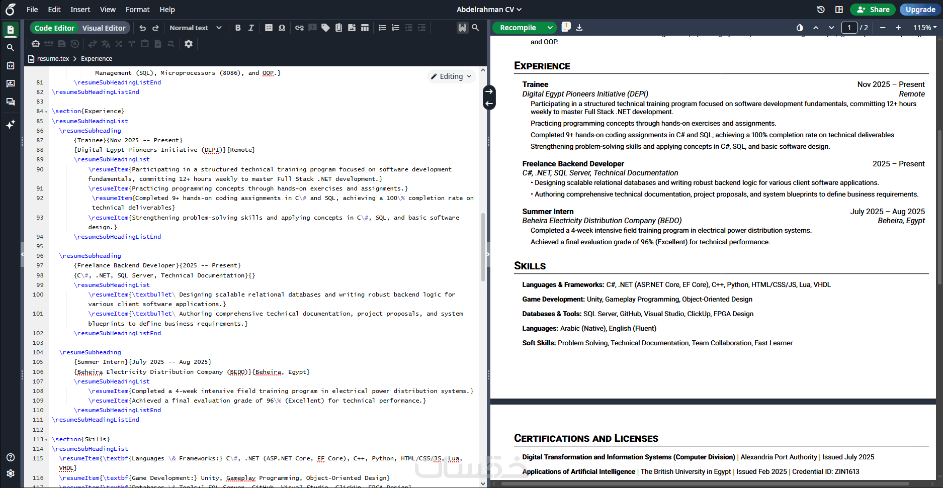
Task: Insert a citation with the book icon
Action: pyautogui.click(x=339, y=28)
